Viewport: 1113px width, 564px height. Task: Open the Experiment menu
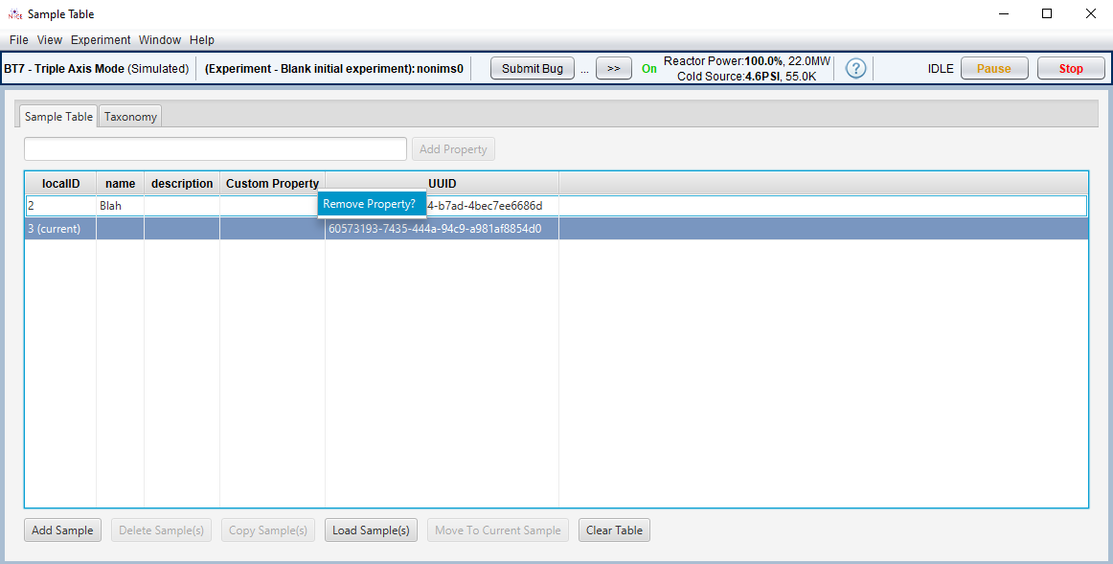click(101, 40)
